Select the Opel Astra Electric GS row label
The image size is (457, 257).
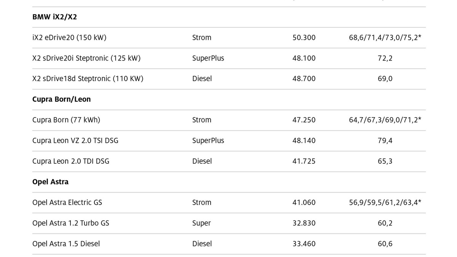pyautogui.click(x=67, y=203)
